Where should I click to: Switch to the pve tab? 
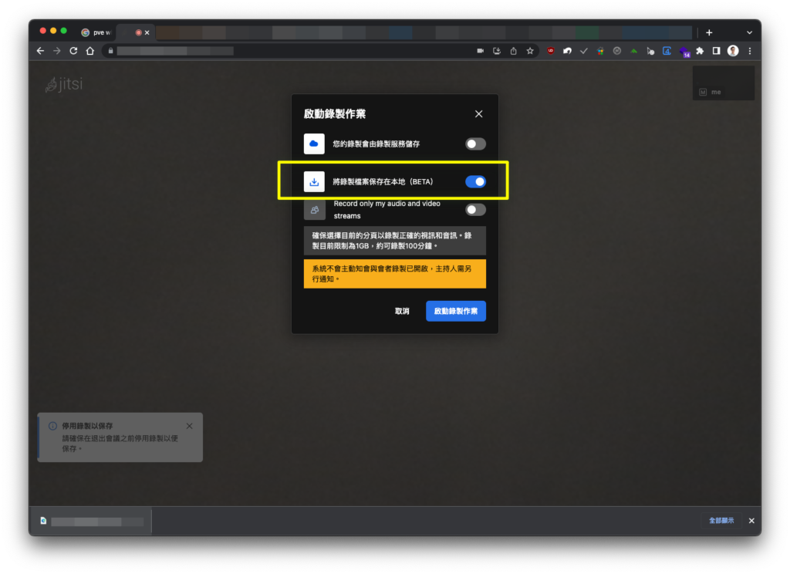[x=96, y=32]
